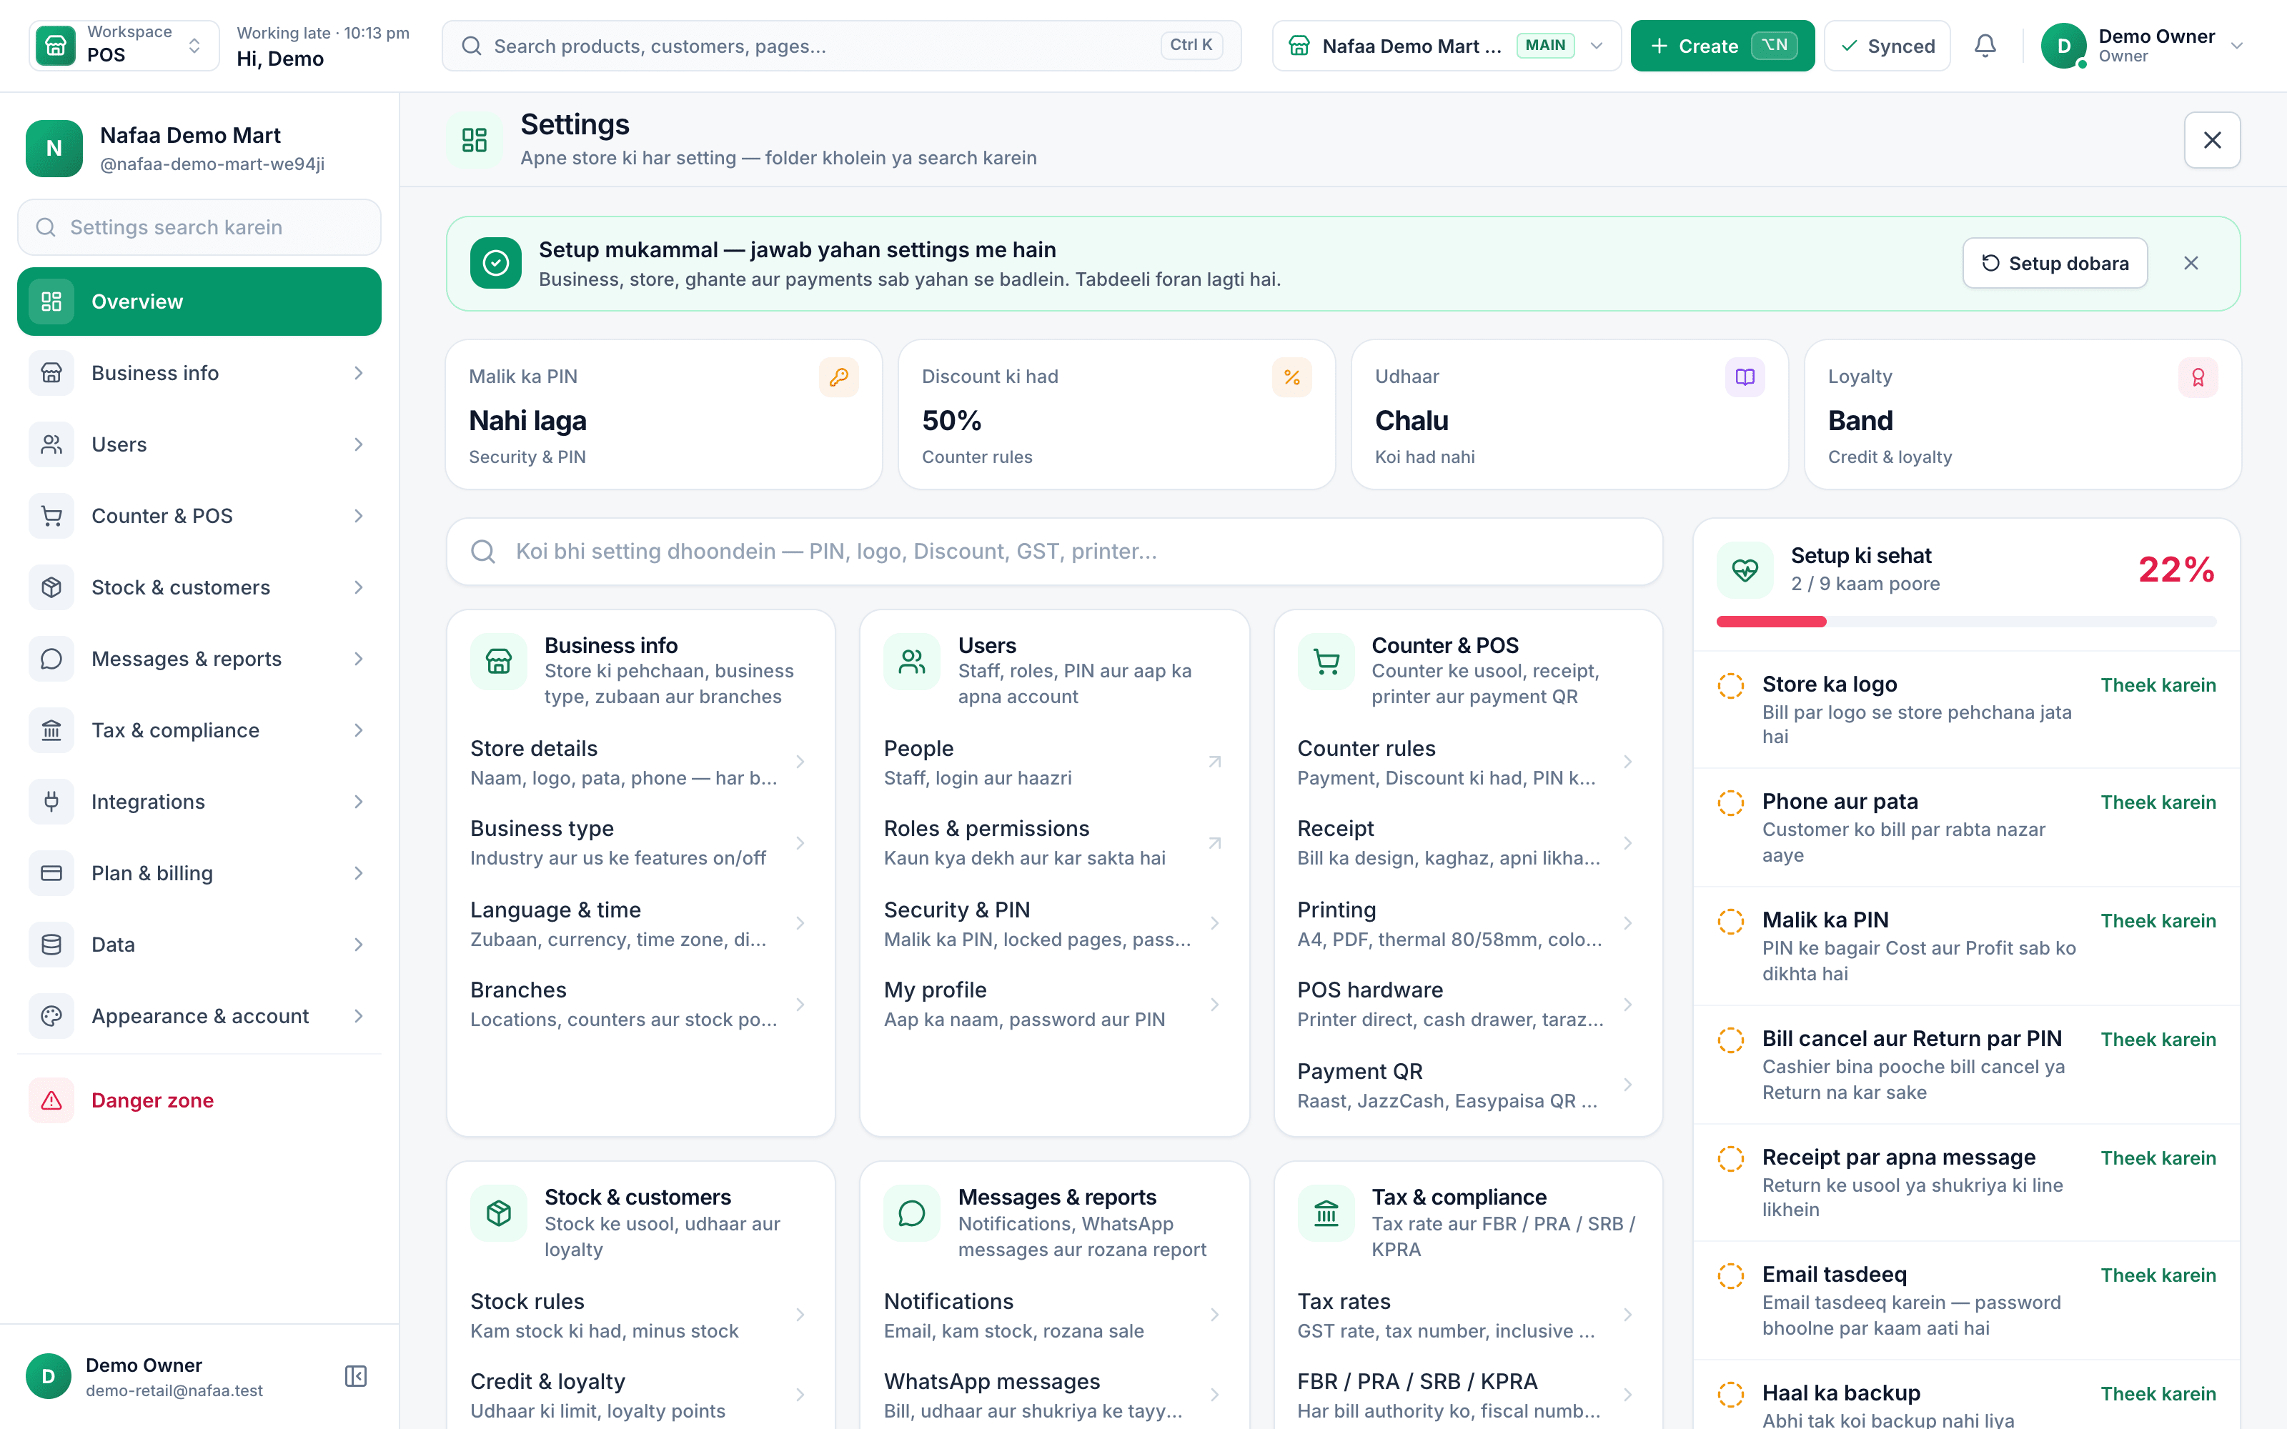Screen dimensions: 2287x1429
Task: Open the Payment QR setting row
Action: (x=1467, y=1085)
